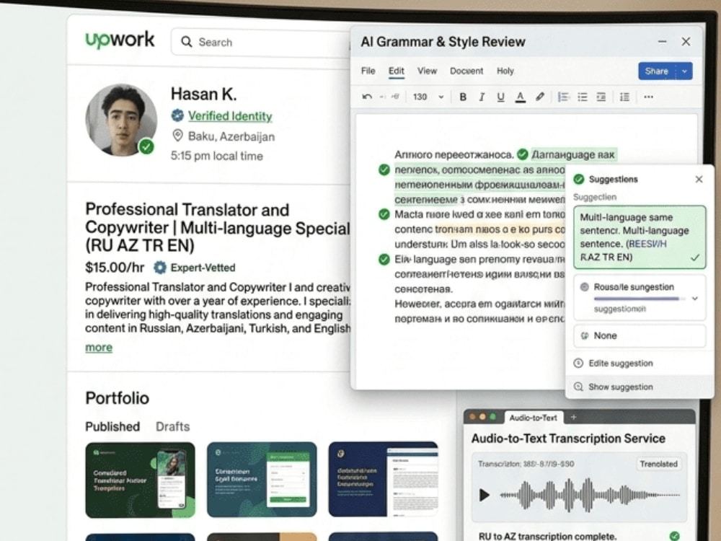
Task: Open the teal form portfolio thumbnail
Action: [x=262, y=480]
